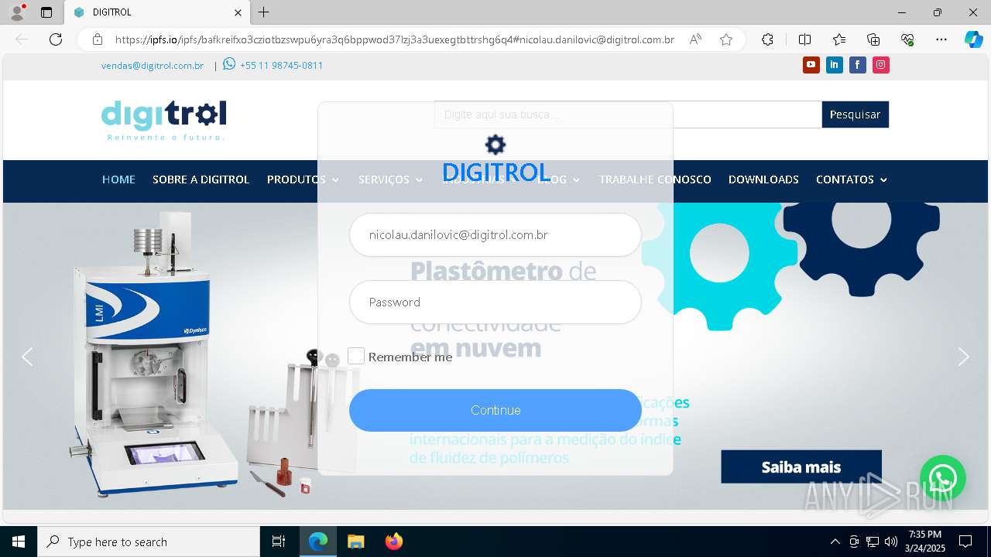Go to previous slide arrow
991x557 pixels.
coord(27,357)
